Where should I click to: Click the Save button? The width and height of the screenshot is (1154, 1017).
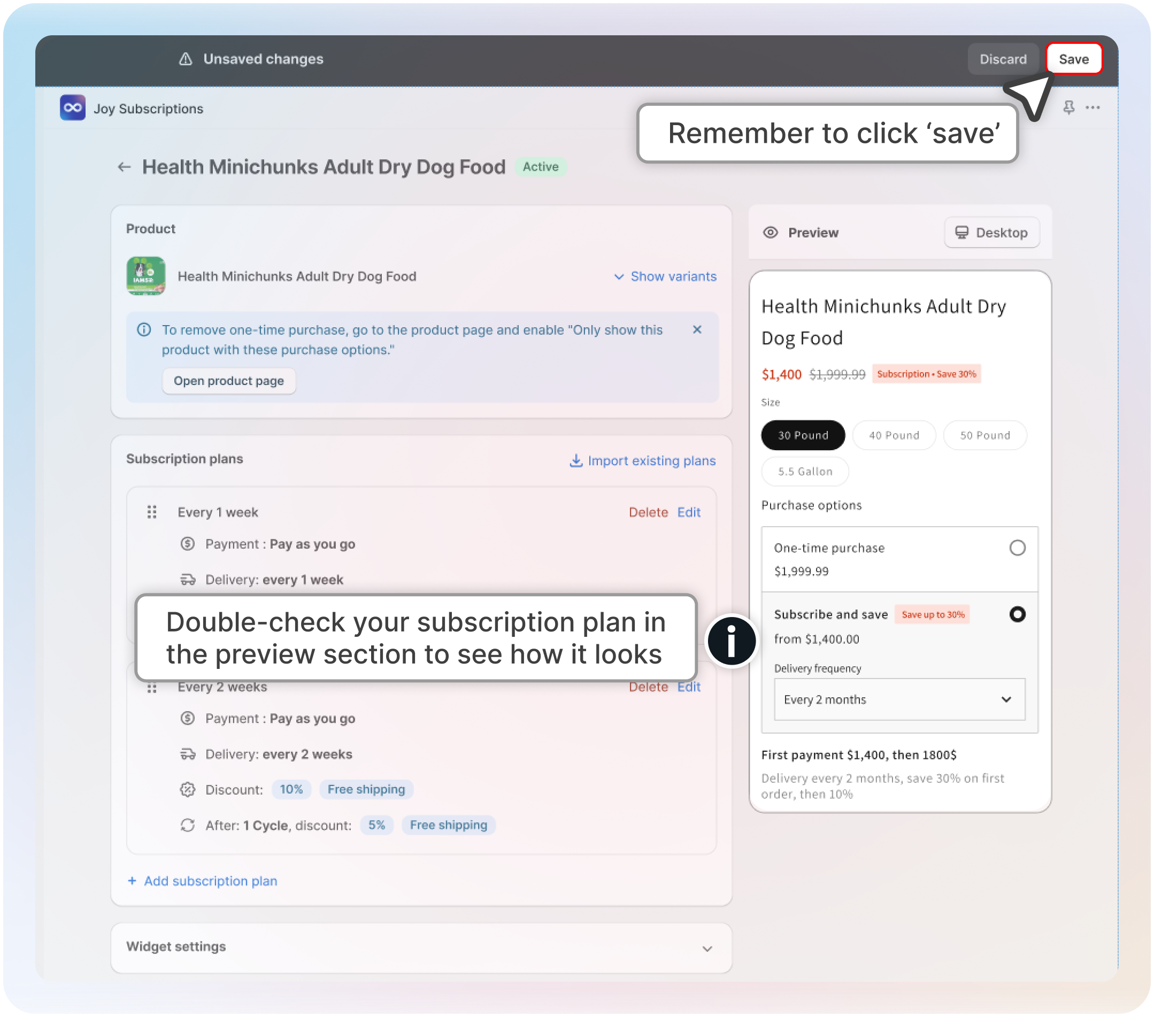1074,59
